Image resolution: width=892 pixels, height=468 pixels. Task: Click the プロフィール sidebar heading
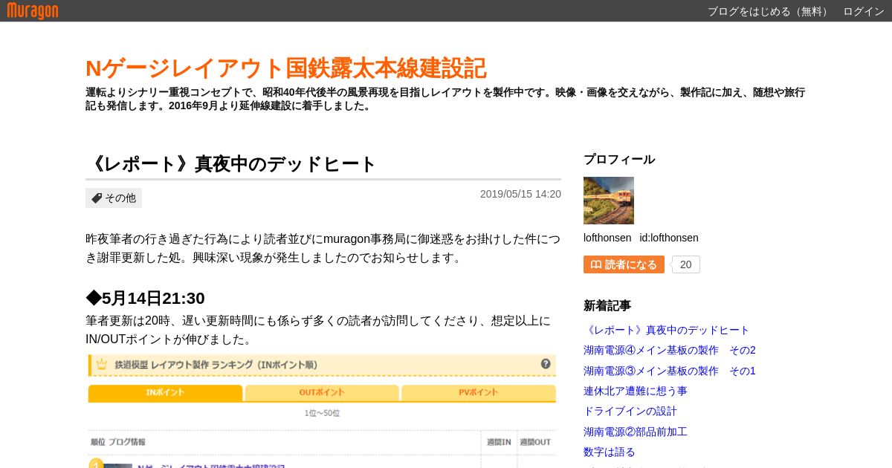click(x=619, y=160)
